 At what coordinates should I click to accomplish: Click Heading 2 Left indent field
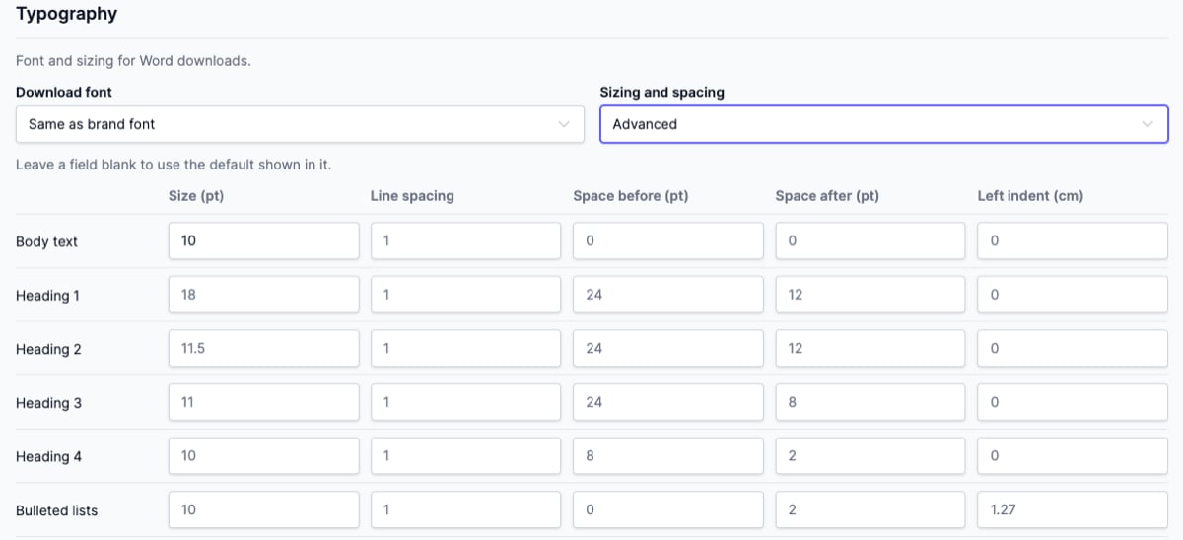1073,348
